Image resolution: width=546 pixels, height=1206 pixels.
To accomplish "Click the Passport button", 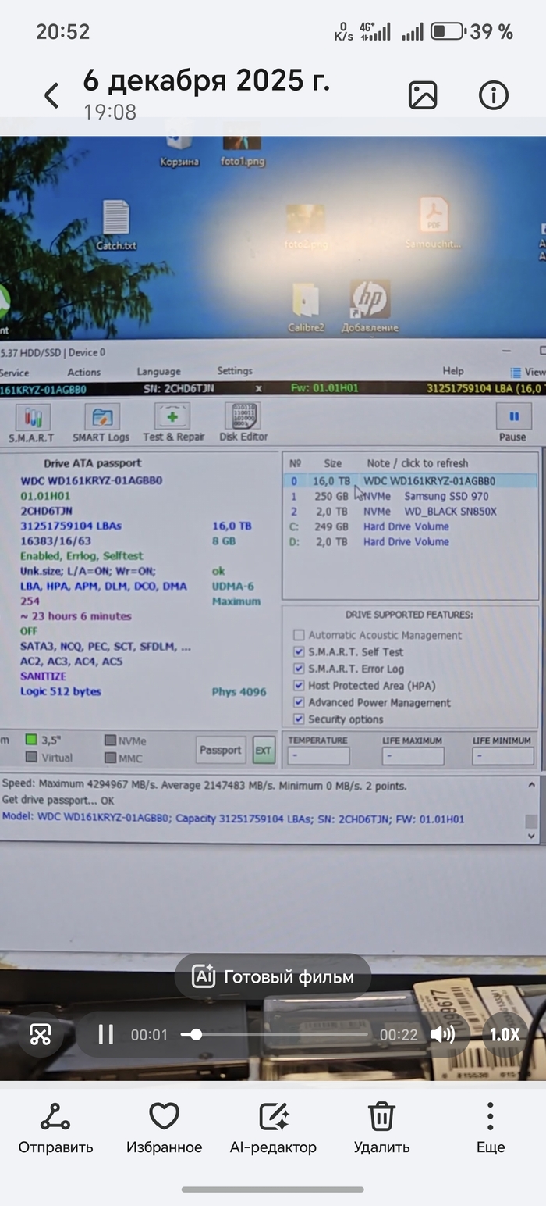I will click(221, 750).
